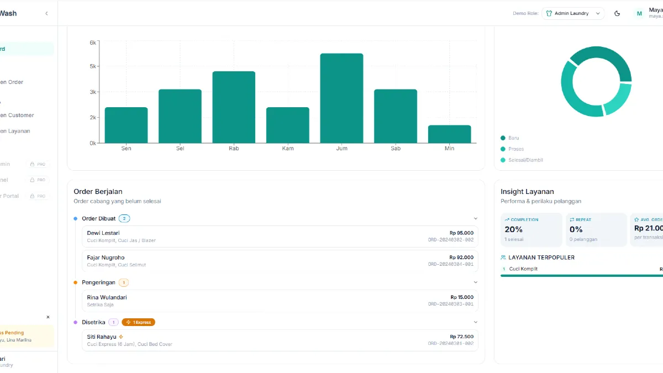663x373 pixels.
Task: Click order ID ORD-20240303-001
Action: pos(450,304)
